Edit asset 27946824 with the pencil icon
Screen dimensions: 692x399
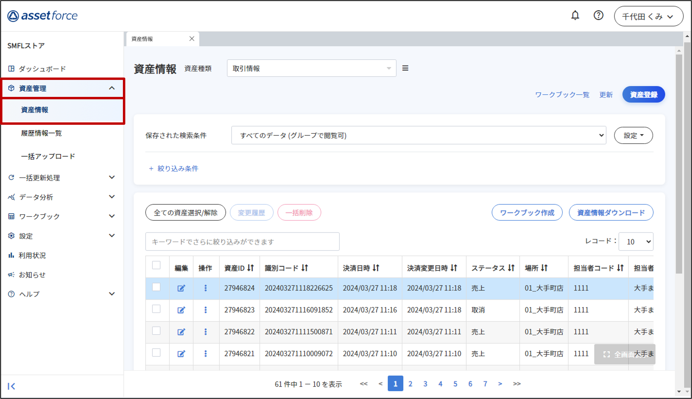[x=181, y=288]
